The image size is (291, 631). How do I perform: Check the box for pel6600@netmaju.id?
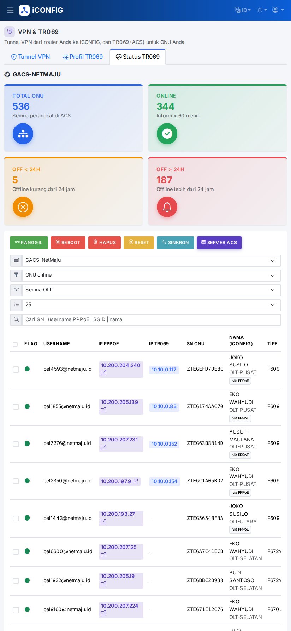[16, 552]
